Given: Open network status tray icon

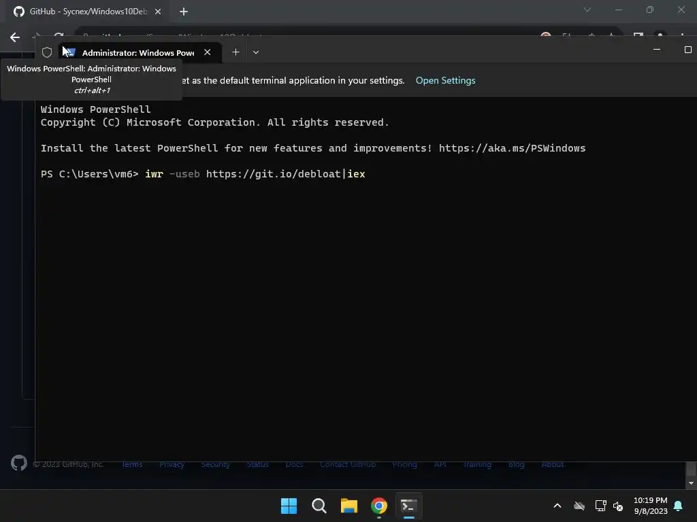Looking at the screenshot, I should point(600,506).
